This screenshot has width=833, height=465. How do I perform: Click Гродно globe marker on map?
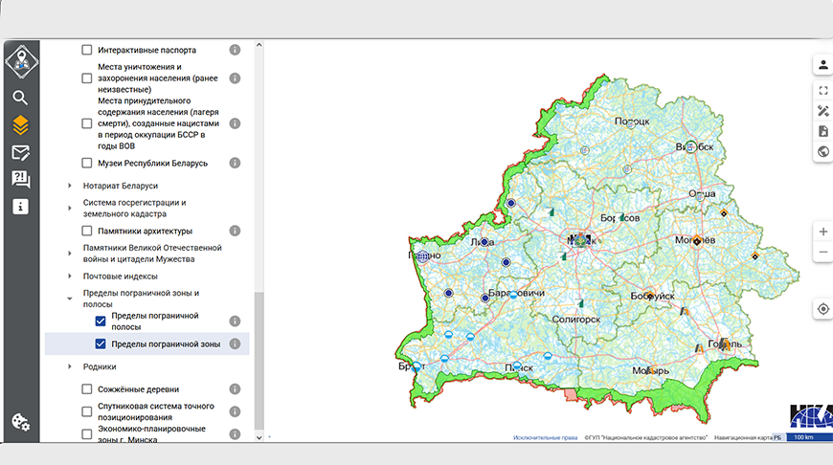click(422, 257)
